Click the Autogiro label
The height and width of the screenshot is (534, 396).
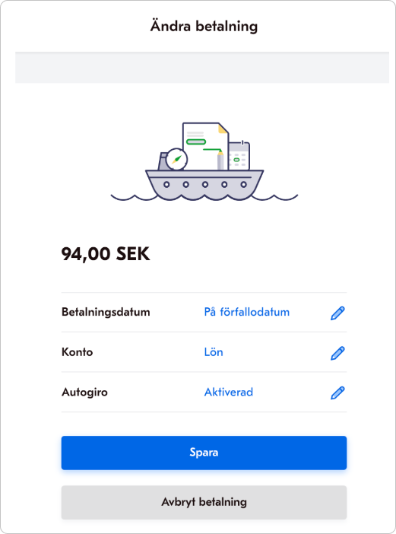84,393
